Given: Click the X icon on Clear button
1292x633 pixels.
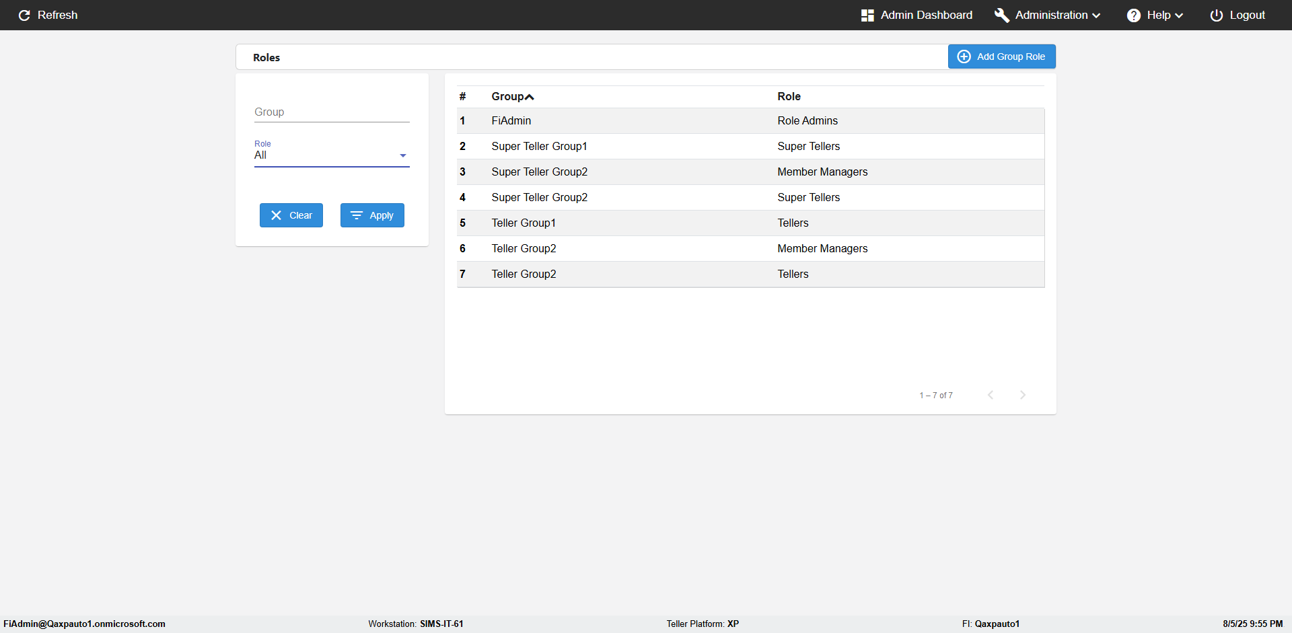Looking at the screenshot, I should 276,215.
